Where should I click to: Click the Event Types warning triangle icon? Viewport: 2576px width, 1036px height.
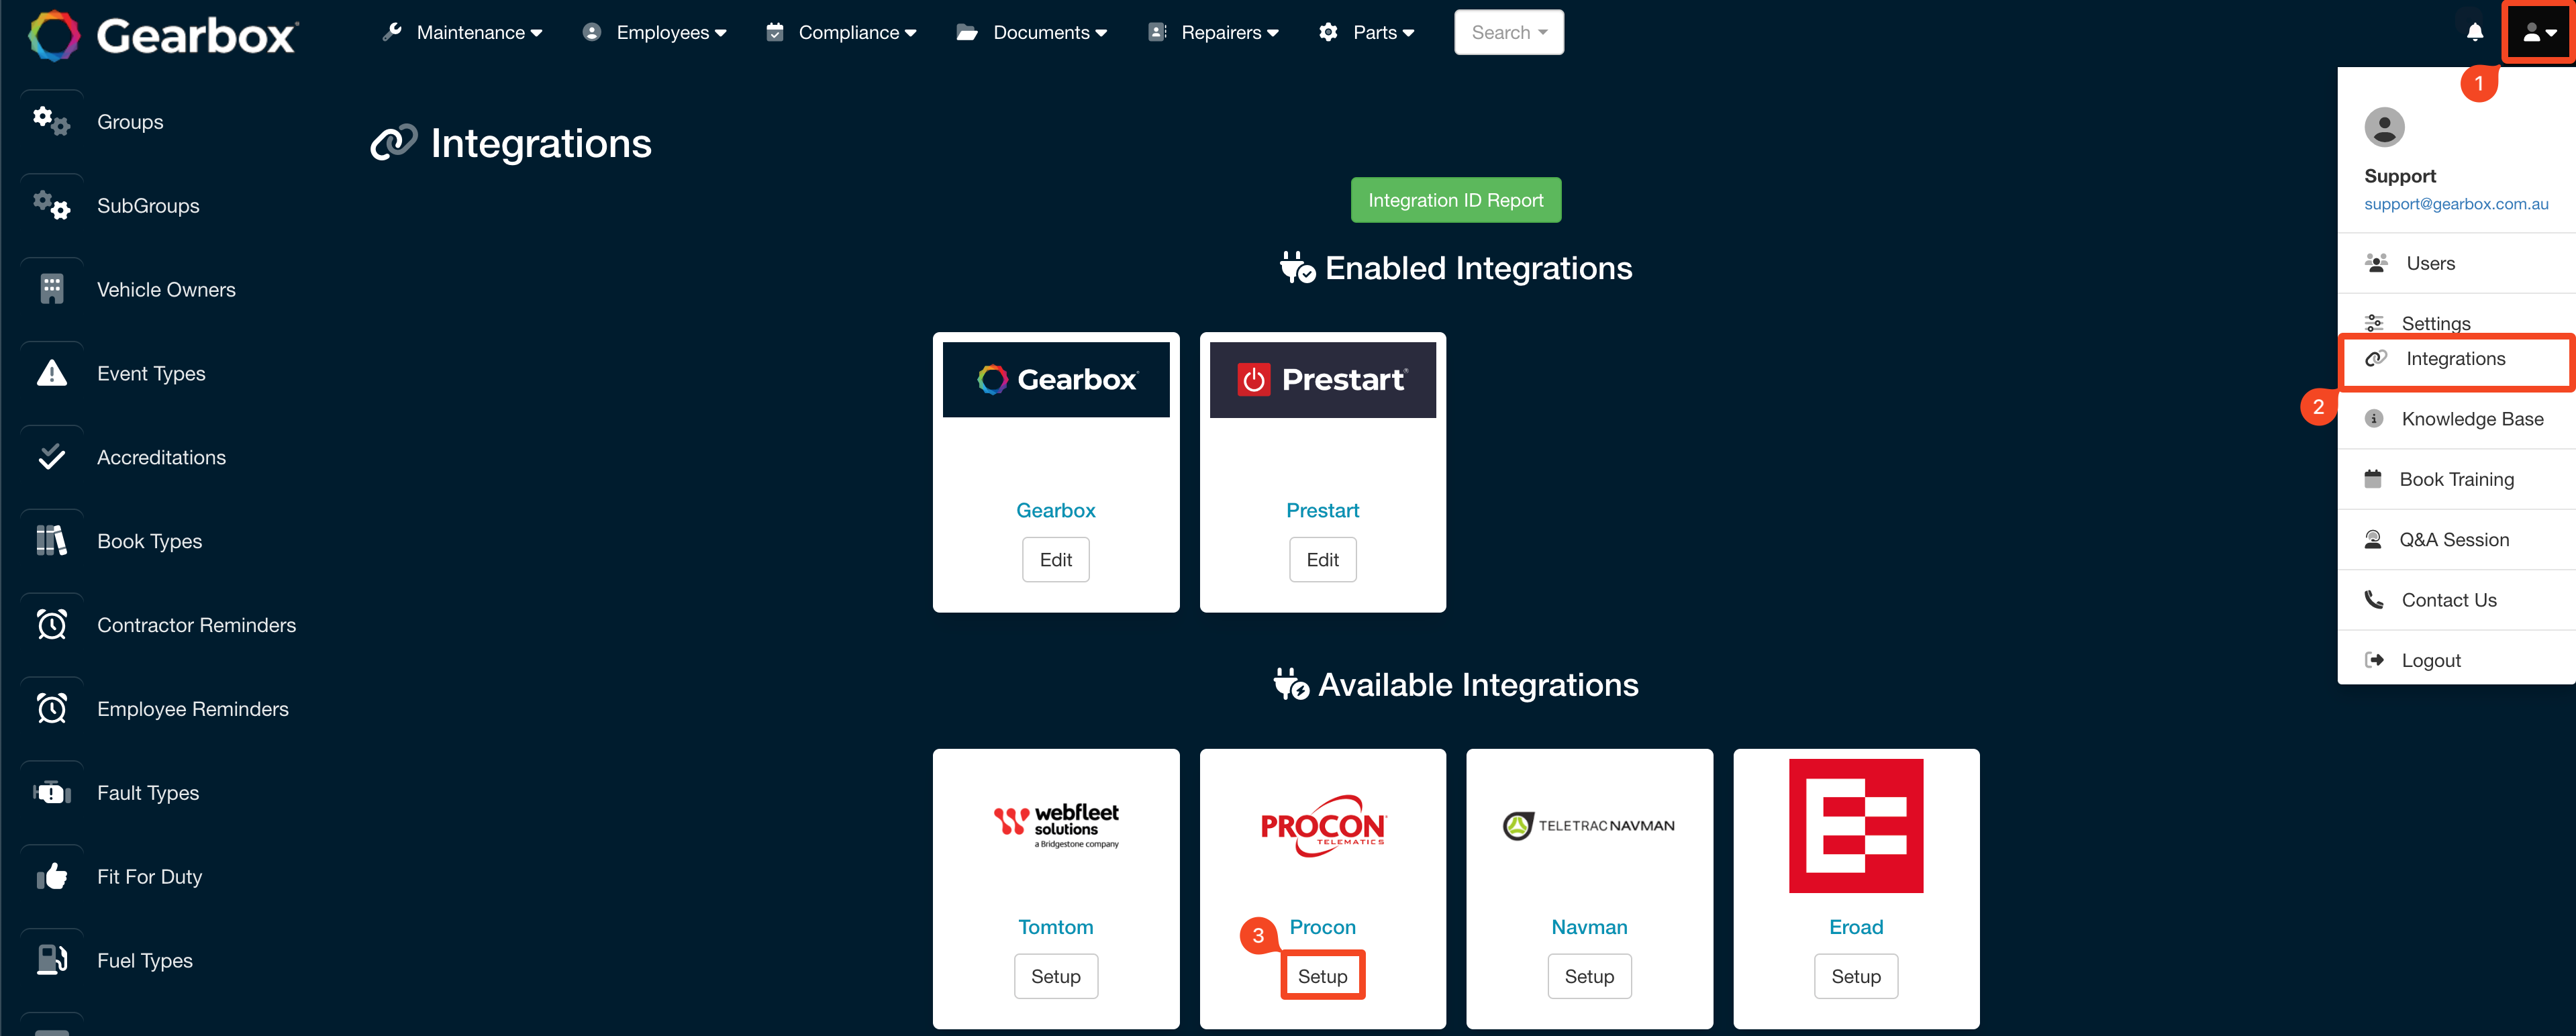(52, 373)
